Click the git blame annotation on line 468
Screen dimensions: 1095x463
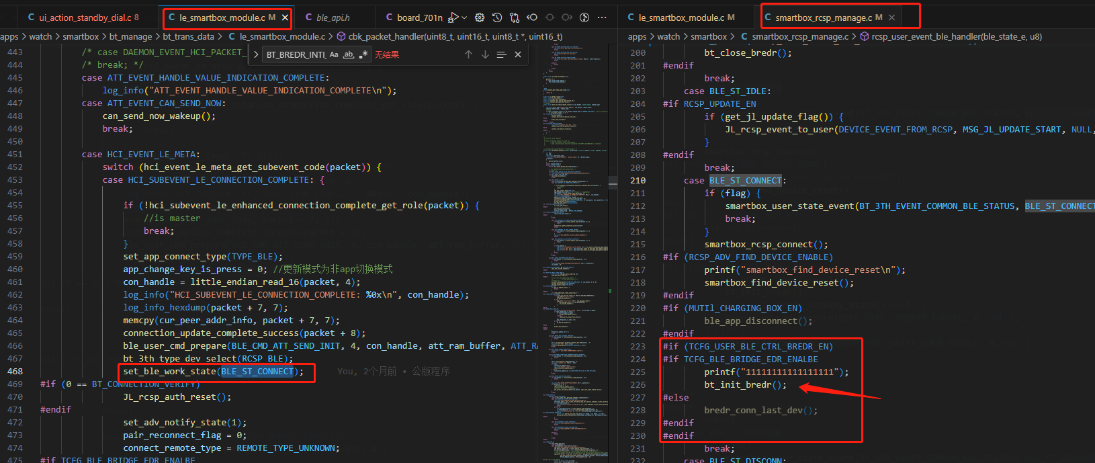pos(393,371)
